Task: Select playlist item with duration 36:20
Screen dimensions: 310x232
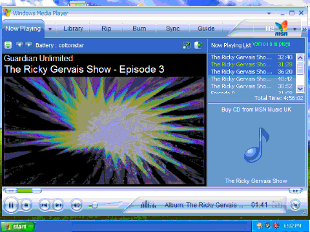Action: (252, 72)
